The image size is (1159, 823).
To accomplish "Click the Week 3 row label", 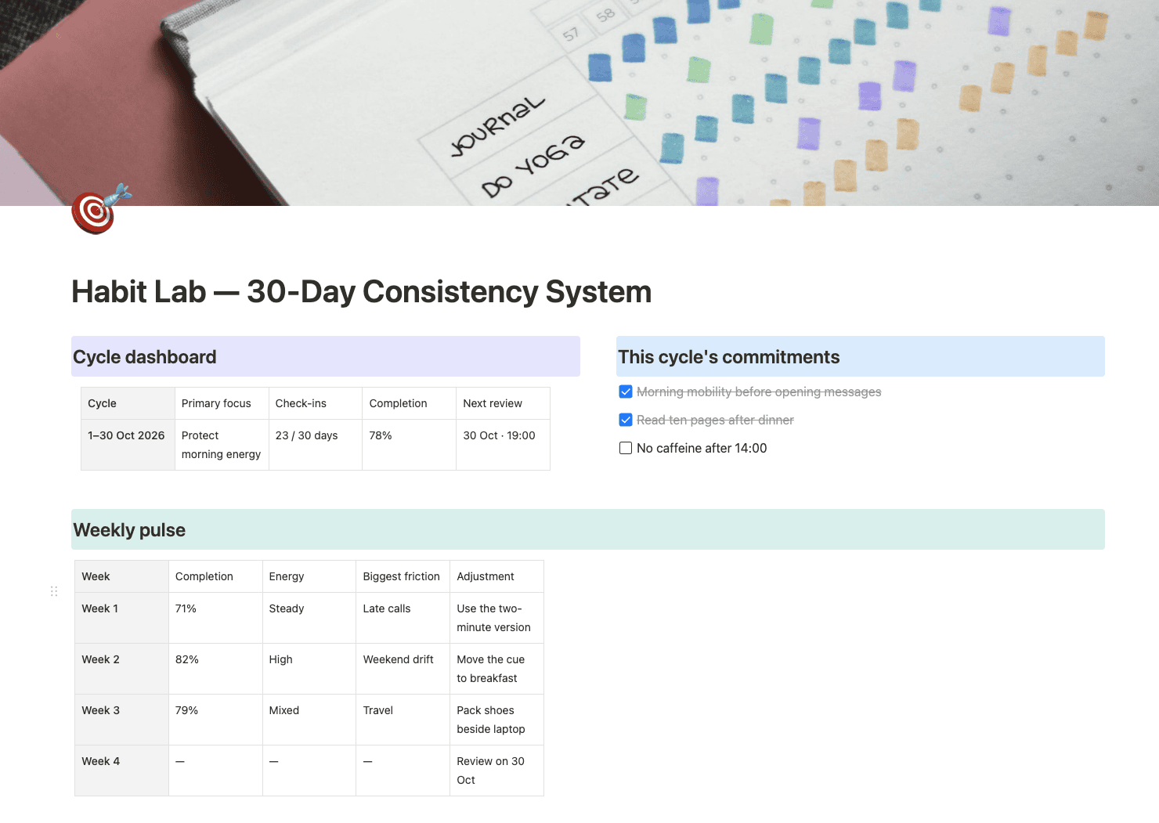I will tap(121, 720).
